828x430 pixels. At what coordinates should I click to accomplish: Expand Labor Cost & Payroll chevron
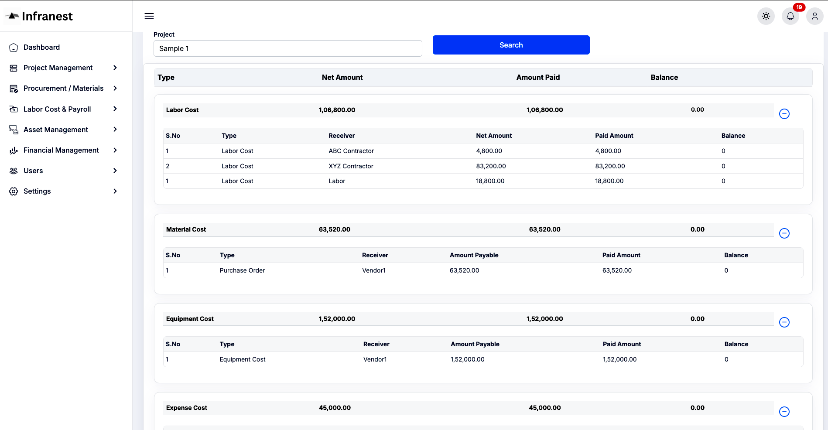tap(115, 109)
